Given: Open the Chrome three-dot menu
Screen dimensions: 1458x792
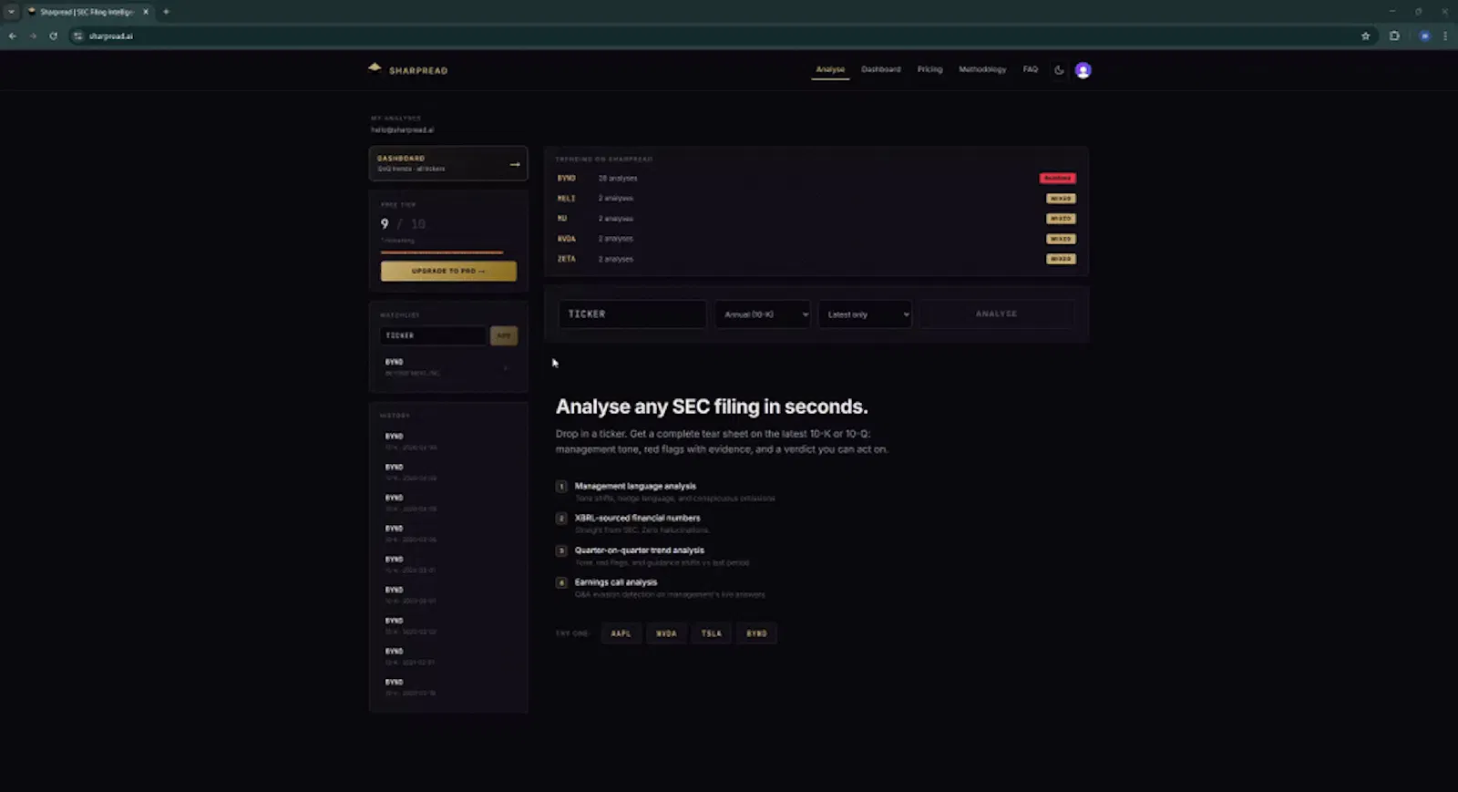Looking at the screenshot, I should pos(1445,36).
